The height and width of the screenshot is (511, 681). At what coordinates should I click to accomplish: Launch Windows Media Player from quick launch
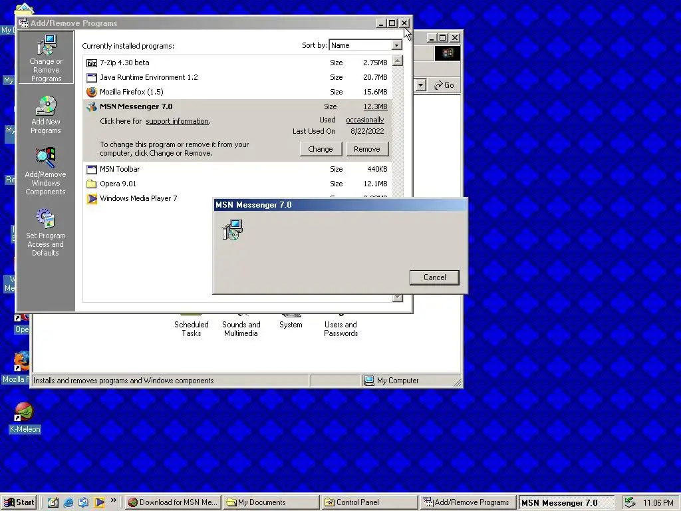[99, 502]
